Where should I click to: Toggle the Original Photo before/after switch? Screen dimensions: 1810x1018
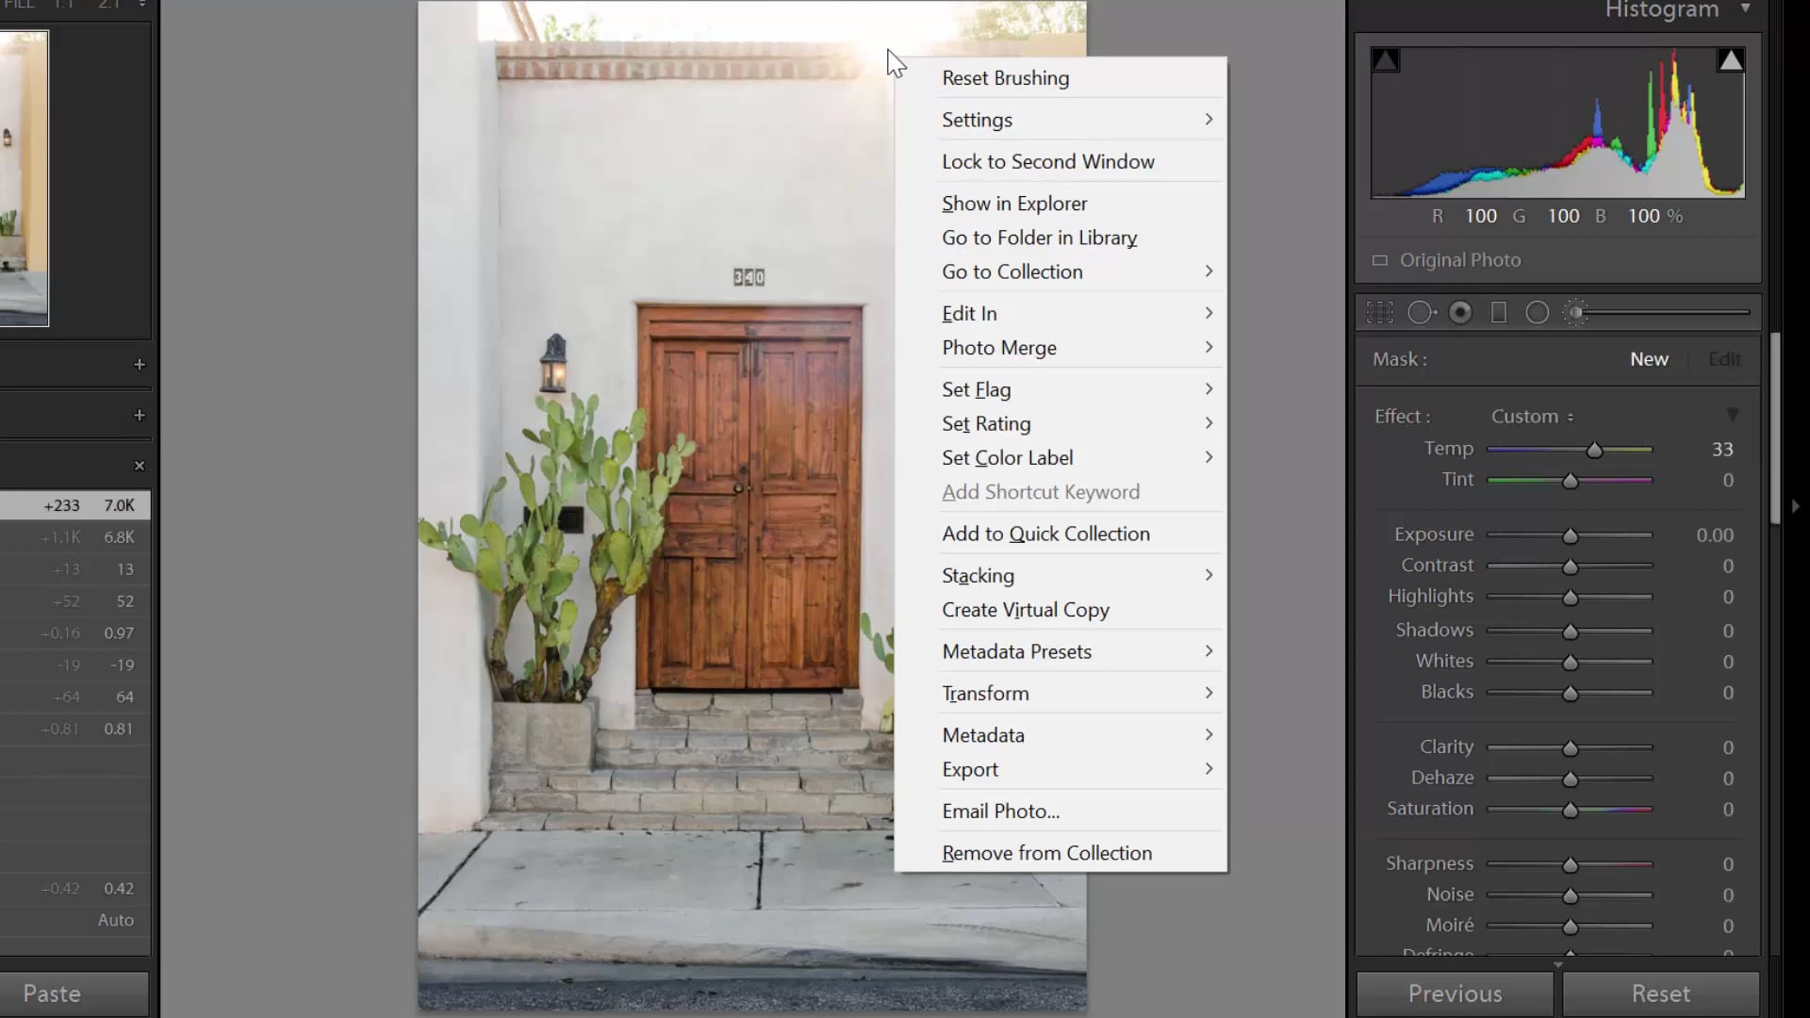(1381, 260)
